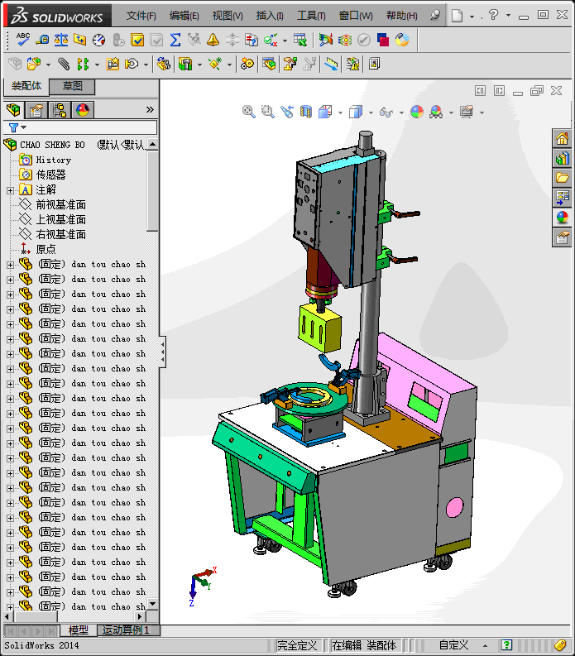This screenshot has width=575, height=656.
Task: Select the 模型 bottom tab
Action: [79, 630]
